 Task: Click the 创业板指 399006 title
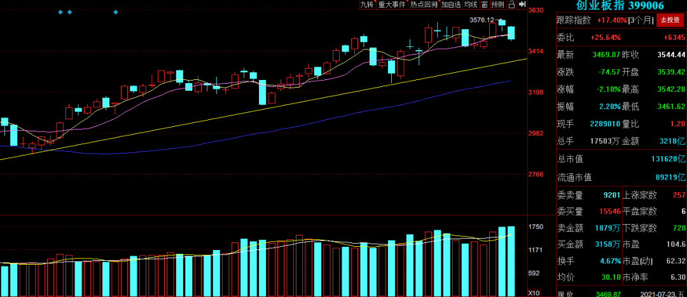coord(620,6)
